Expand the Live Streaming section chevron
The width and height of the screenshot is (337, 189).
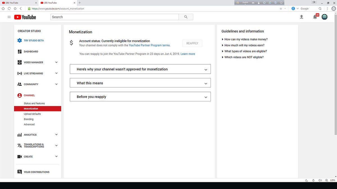coord(56,73)
